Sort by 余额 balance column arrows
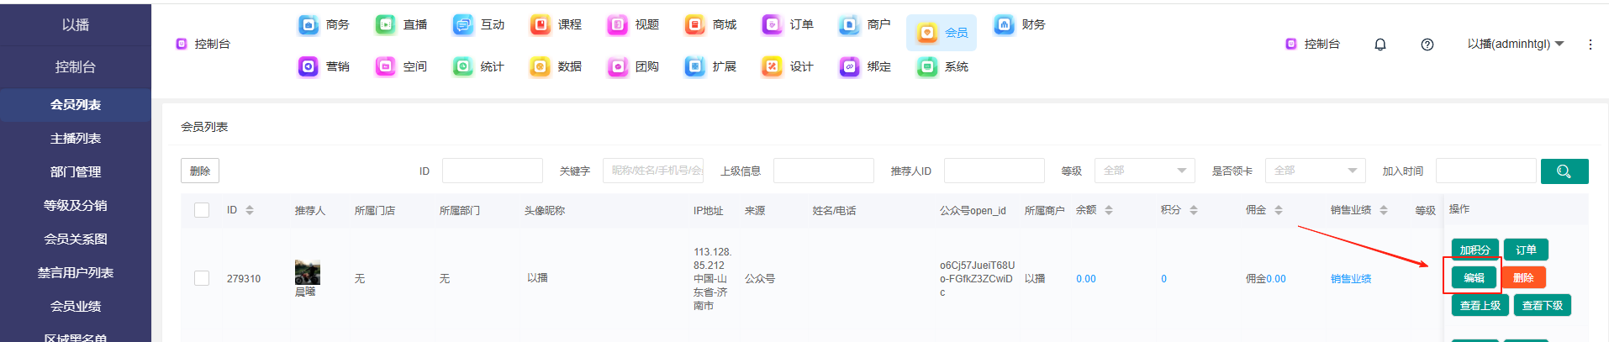 coord(1109,210)
